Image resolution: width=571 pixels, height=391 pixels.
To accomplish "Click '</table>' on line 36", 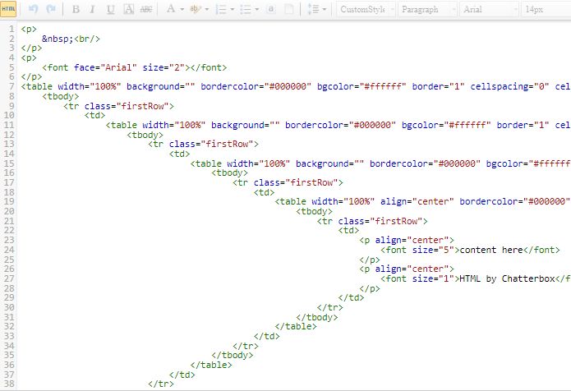I will click(211, 365).
